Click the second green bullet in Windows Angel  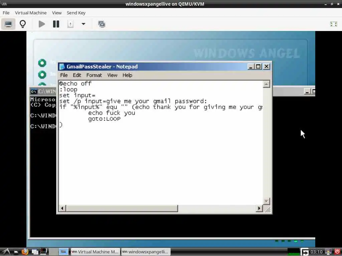(42, 75)
